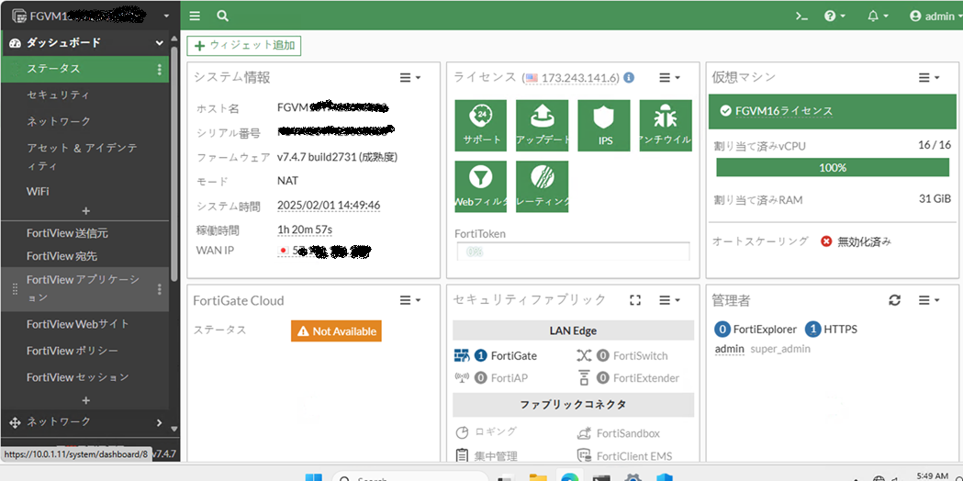Open the search magnifier in top bar
Screen dimensions: 963x481
click(x=222, y=16)
